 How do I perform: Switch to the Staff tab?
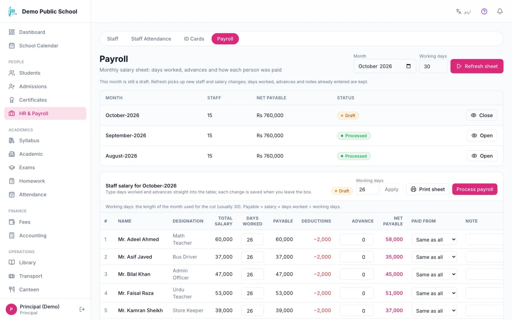[x=113, y=39]
